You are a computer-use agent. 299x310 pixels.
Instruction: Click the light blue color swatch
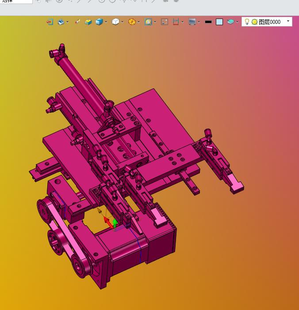point(219,22)
